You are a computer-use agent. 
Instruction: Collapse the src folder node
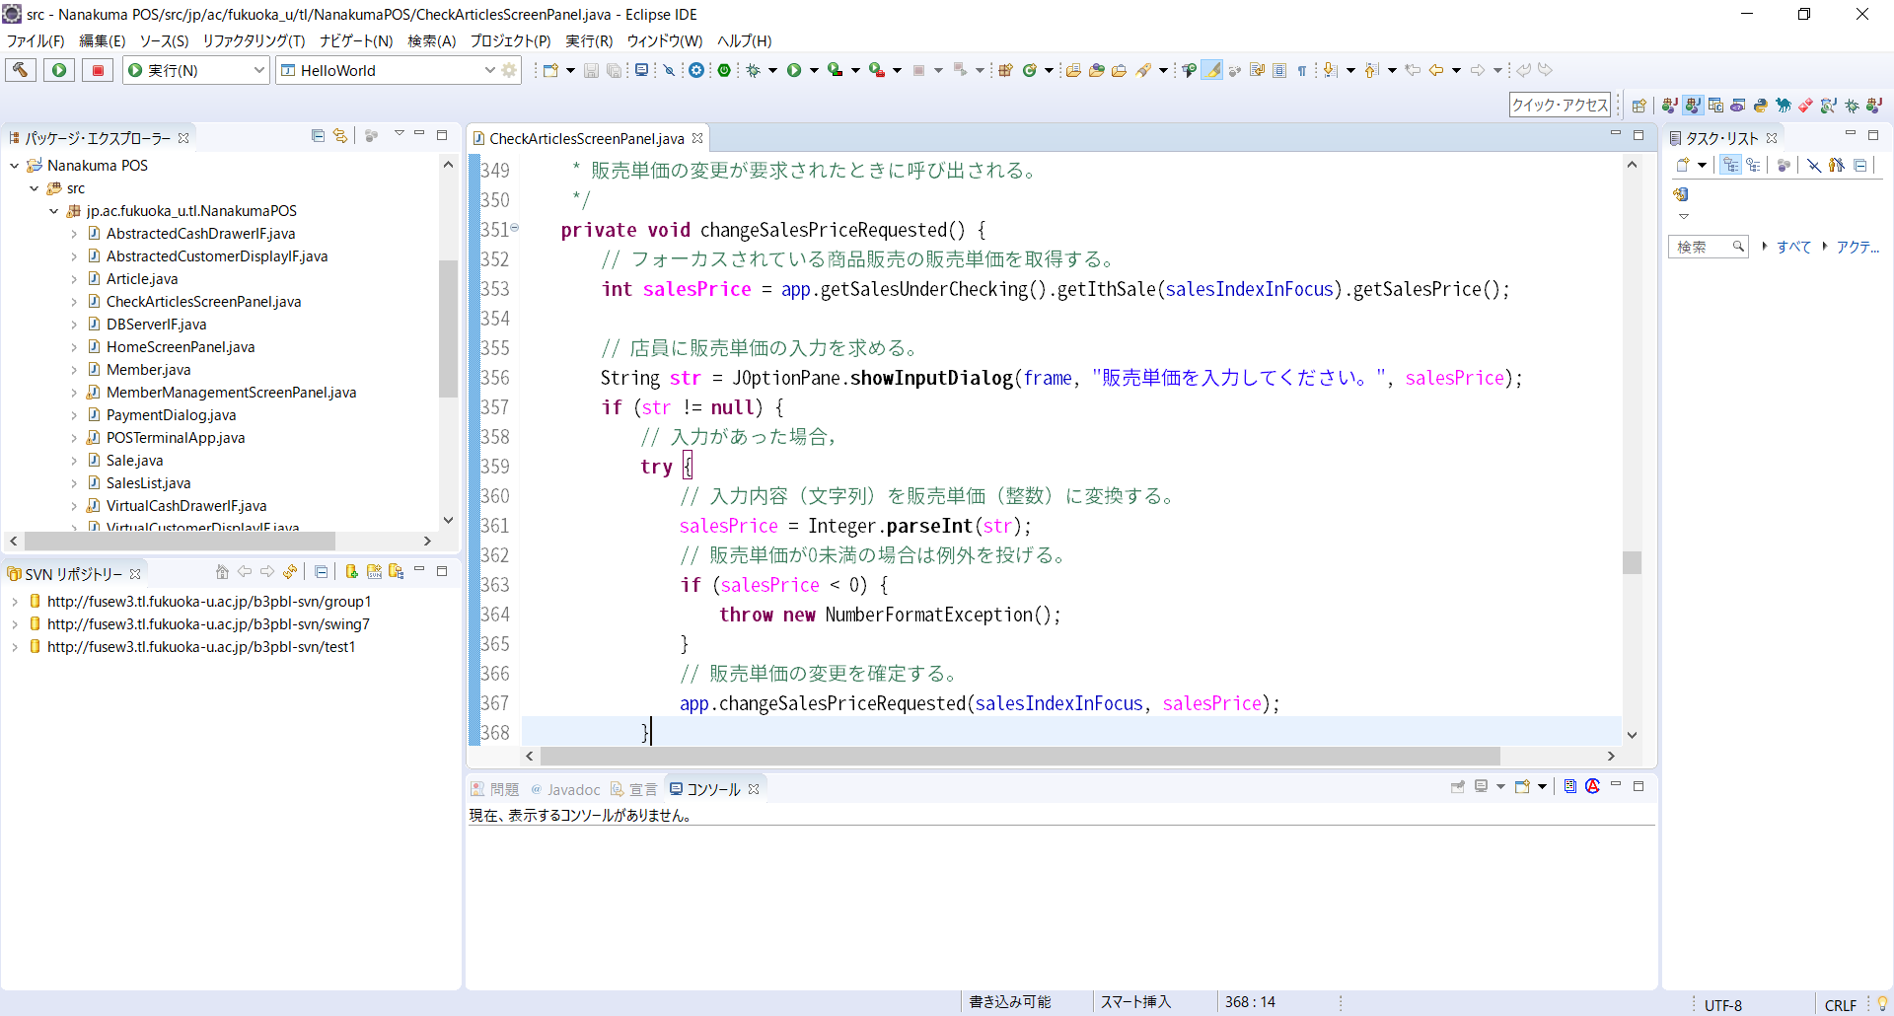(35, 188)
